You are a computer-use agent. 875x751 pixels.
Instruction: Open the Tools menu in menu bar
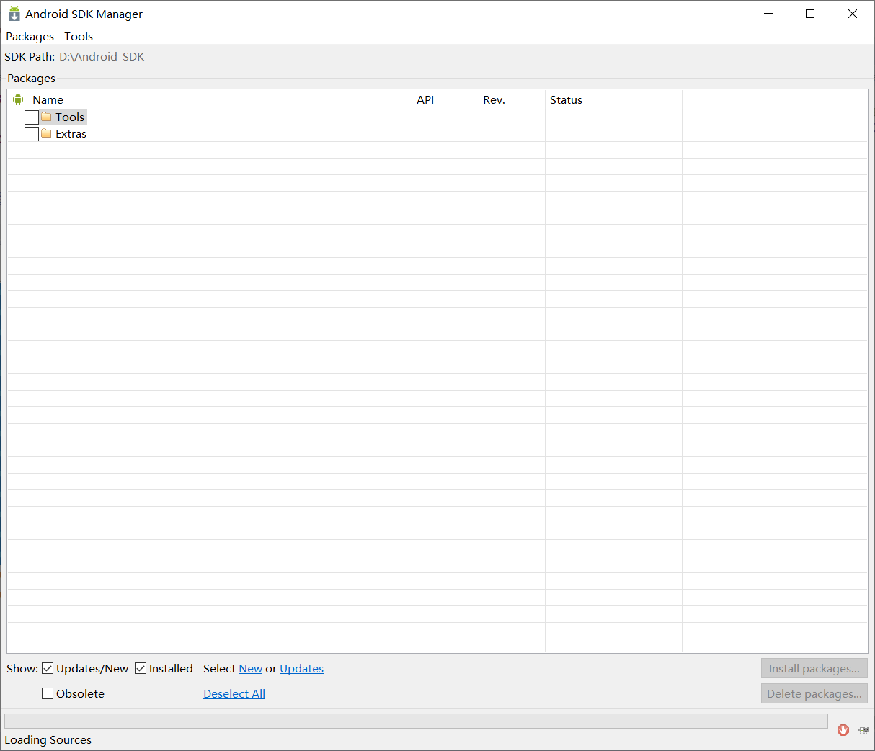[79, 36]
